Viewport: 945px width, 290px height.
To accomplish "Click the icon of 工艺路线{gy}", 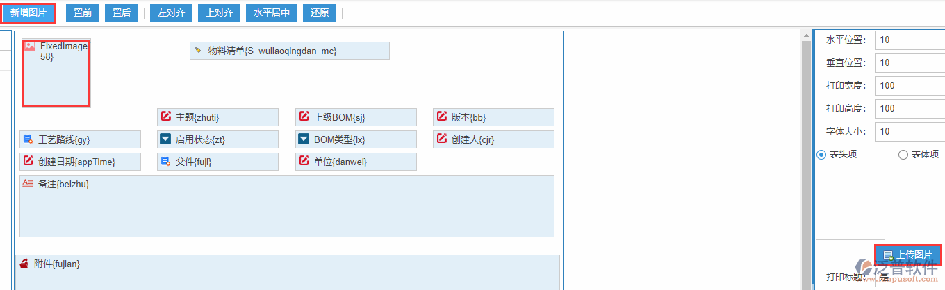I will [28, 139].
